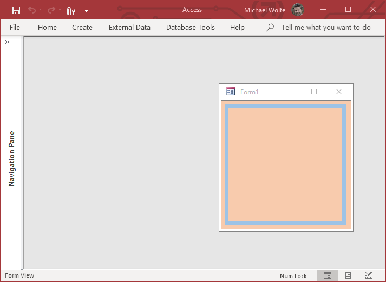Switch to Form View in status bar

(x=328, y=275)
